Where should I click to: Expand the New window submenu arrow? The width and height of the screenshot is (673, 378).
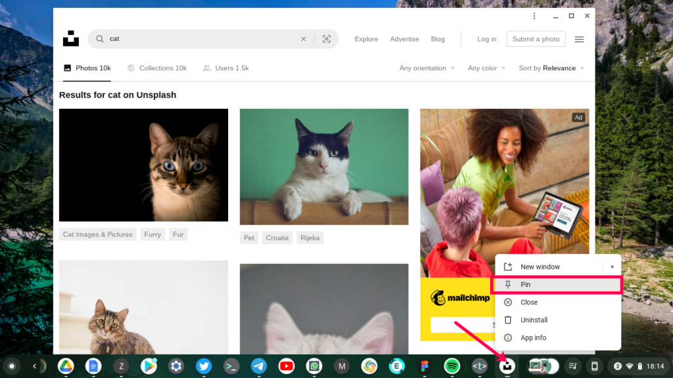(613, 266)
